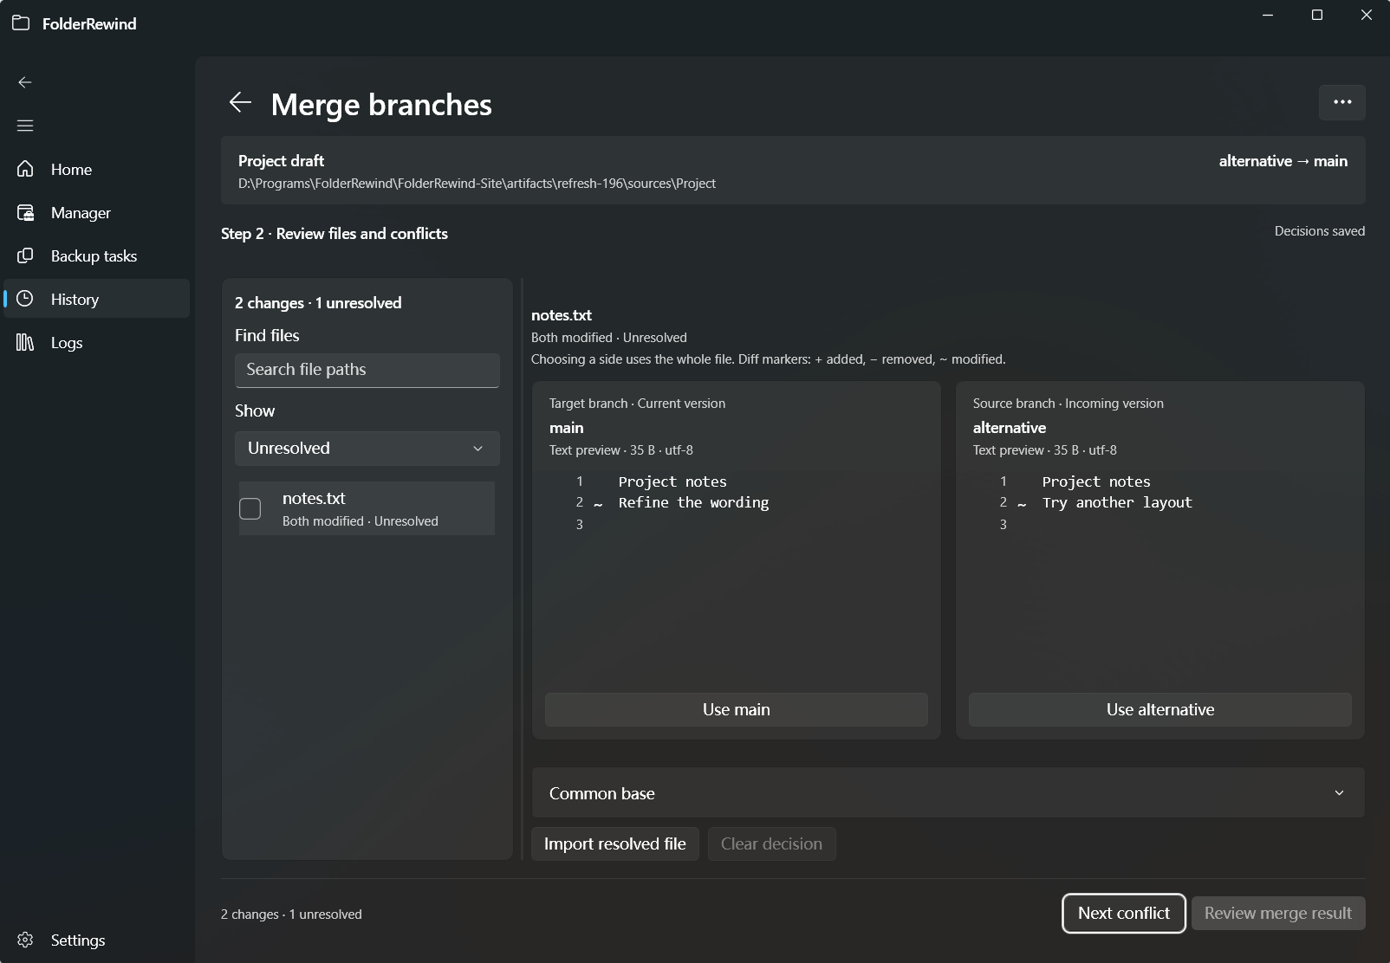Click the Clear decision button
Image resolution: width=1390 pixels, height=963 pixels.
point(771,843)
